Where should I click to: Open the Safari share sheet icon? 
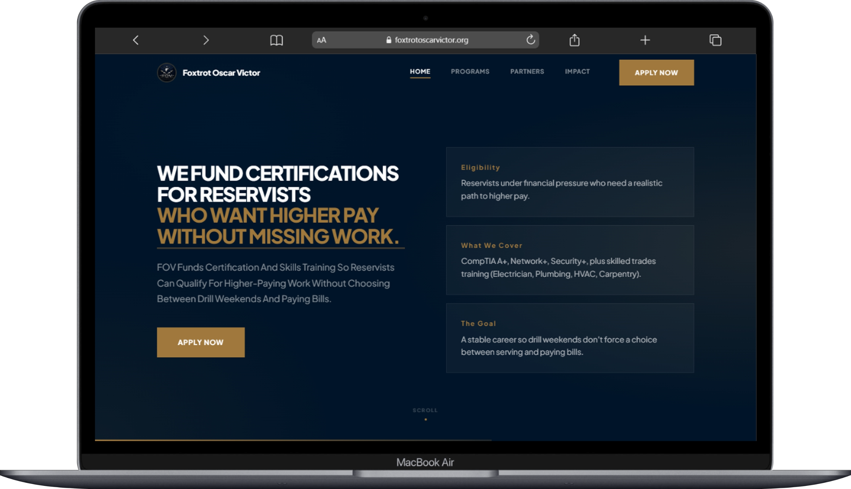(x=574, y=40)
